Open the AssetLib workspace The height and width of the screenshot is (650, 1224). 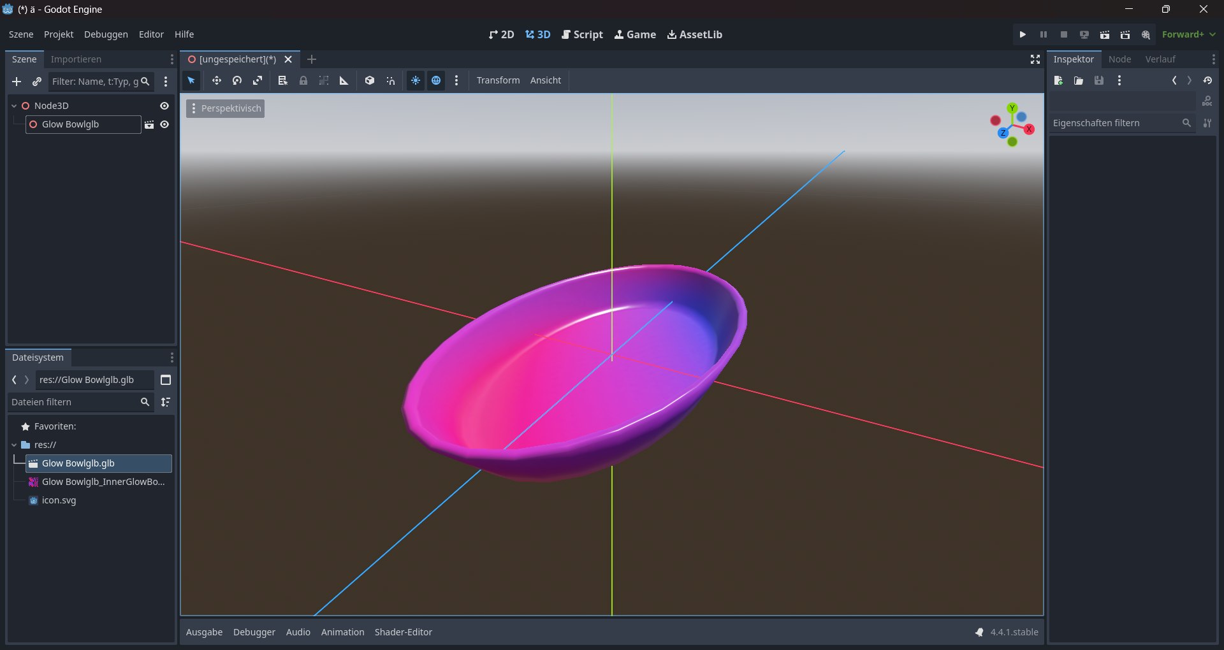click(695, 34)
